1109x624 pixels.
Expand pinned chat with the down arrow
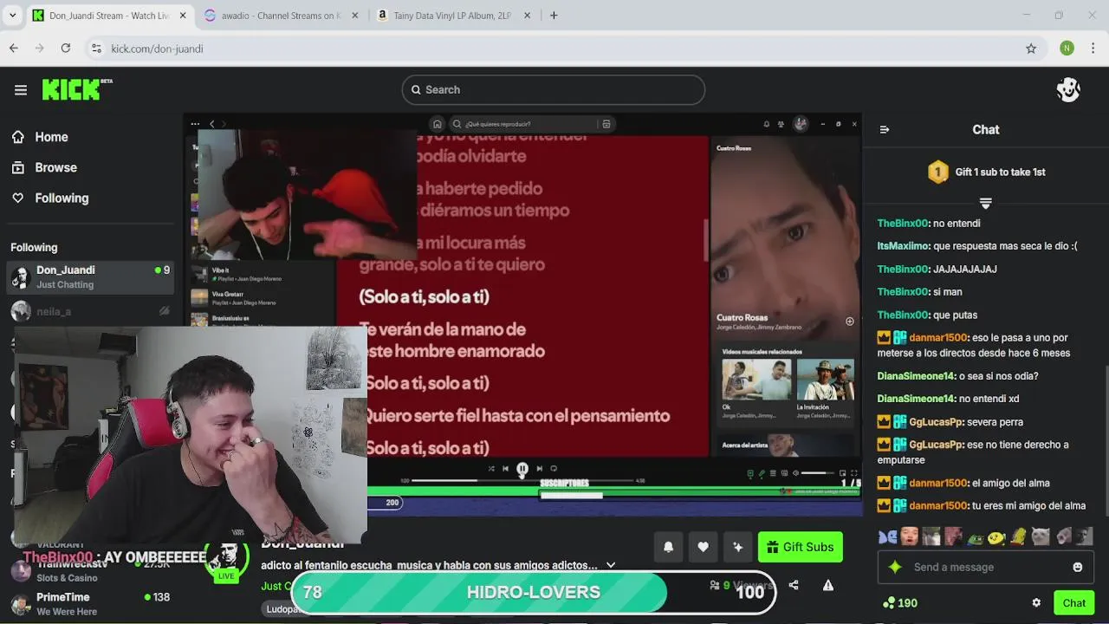[x=985, y=203]
